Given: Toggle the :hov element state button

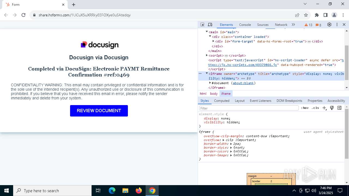Looking at the screenshot, I should 305,108.
